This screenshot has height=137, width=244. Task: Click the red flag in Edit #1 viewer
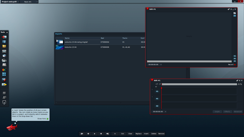click(x=148, y=9)
